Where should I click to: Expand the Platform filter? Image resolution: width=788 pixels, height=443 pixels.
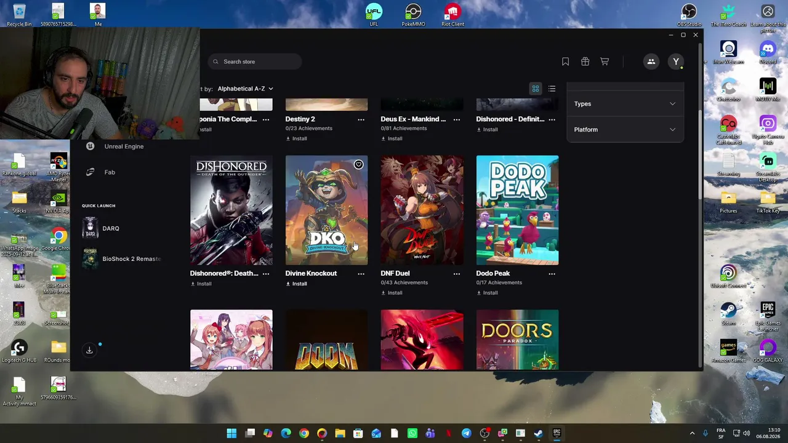625,130
